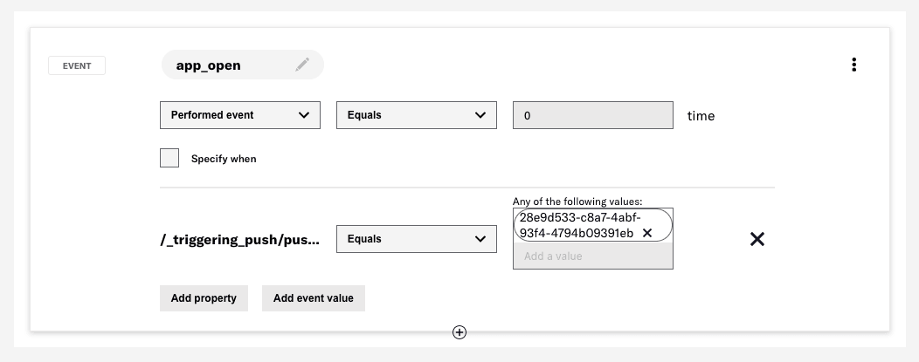Delete the _triggering_push property row

[x=757, y=239]
